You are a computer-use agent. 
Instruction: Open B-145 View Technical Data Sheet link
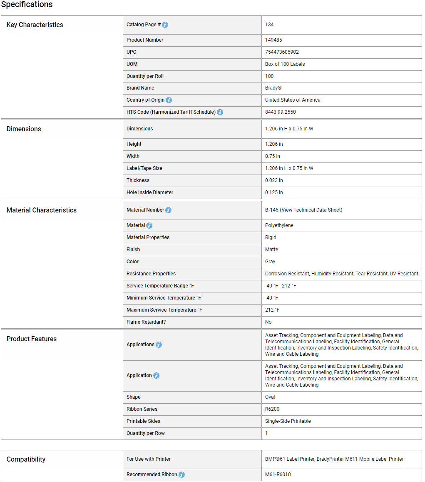[303, 210]
